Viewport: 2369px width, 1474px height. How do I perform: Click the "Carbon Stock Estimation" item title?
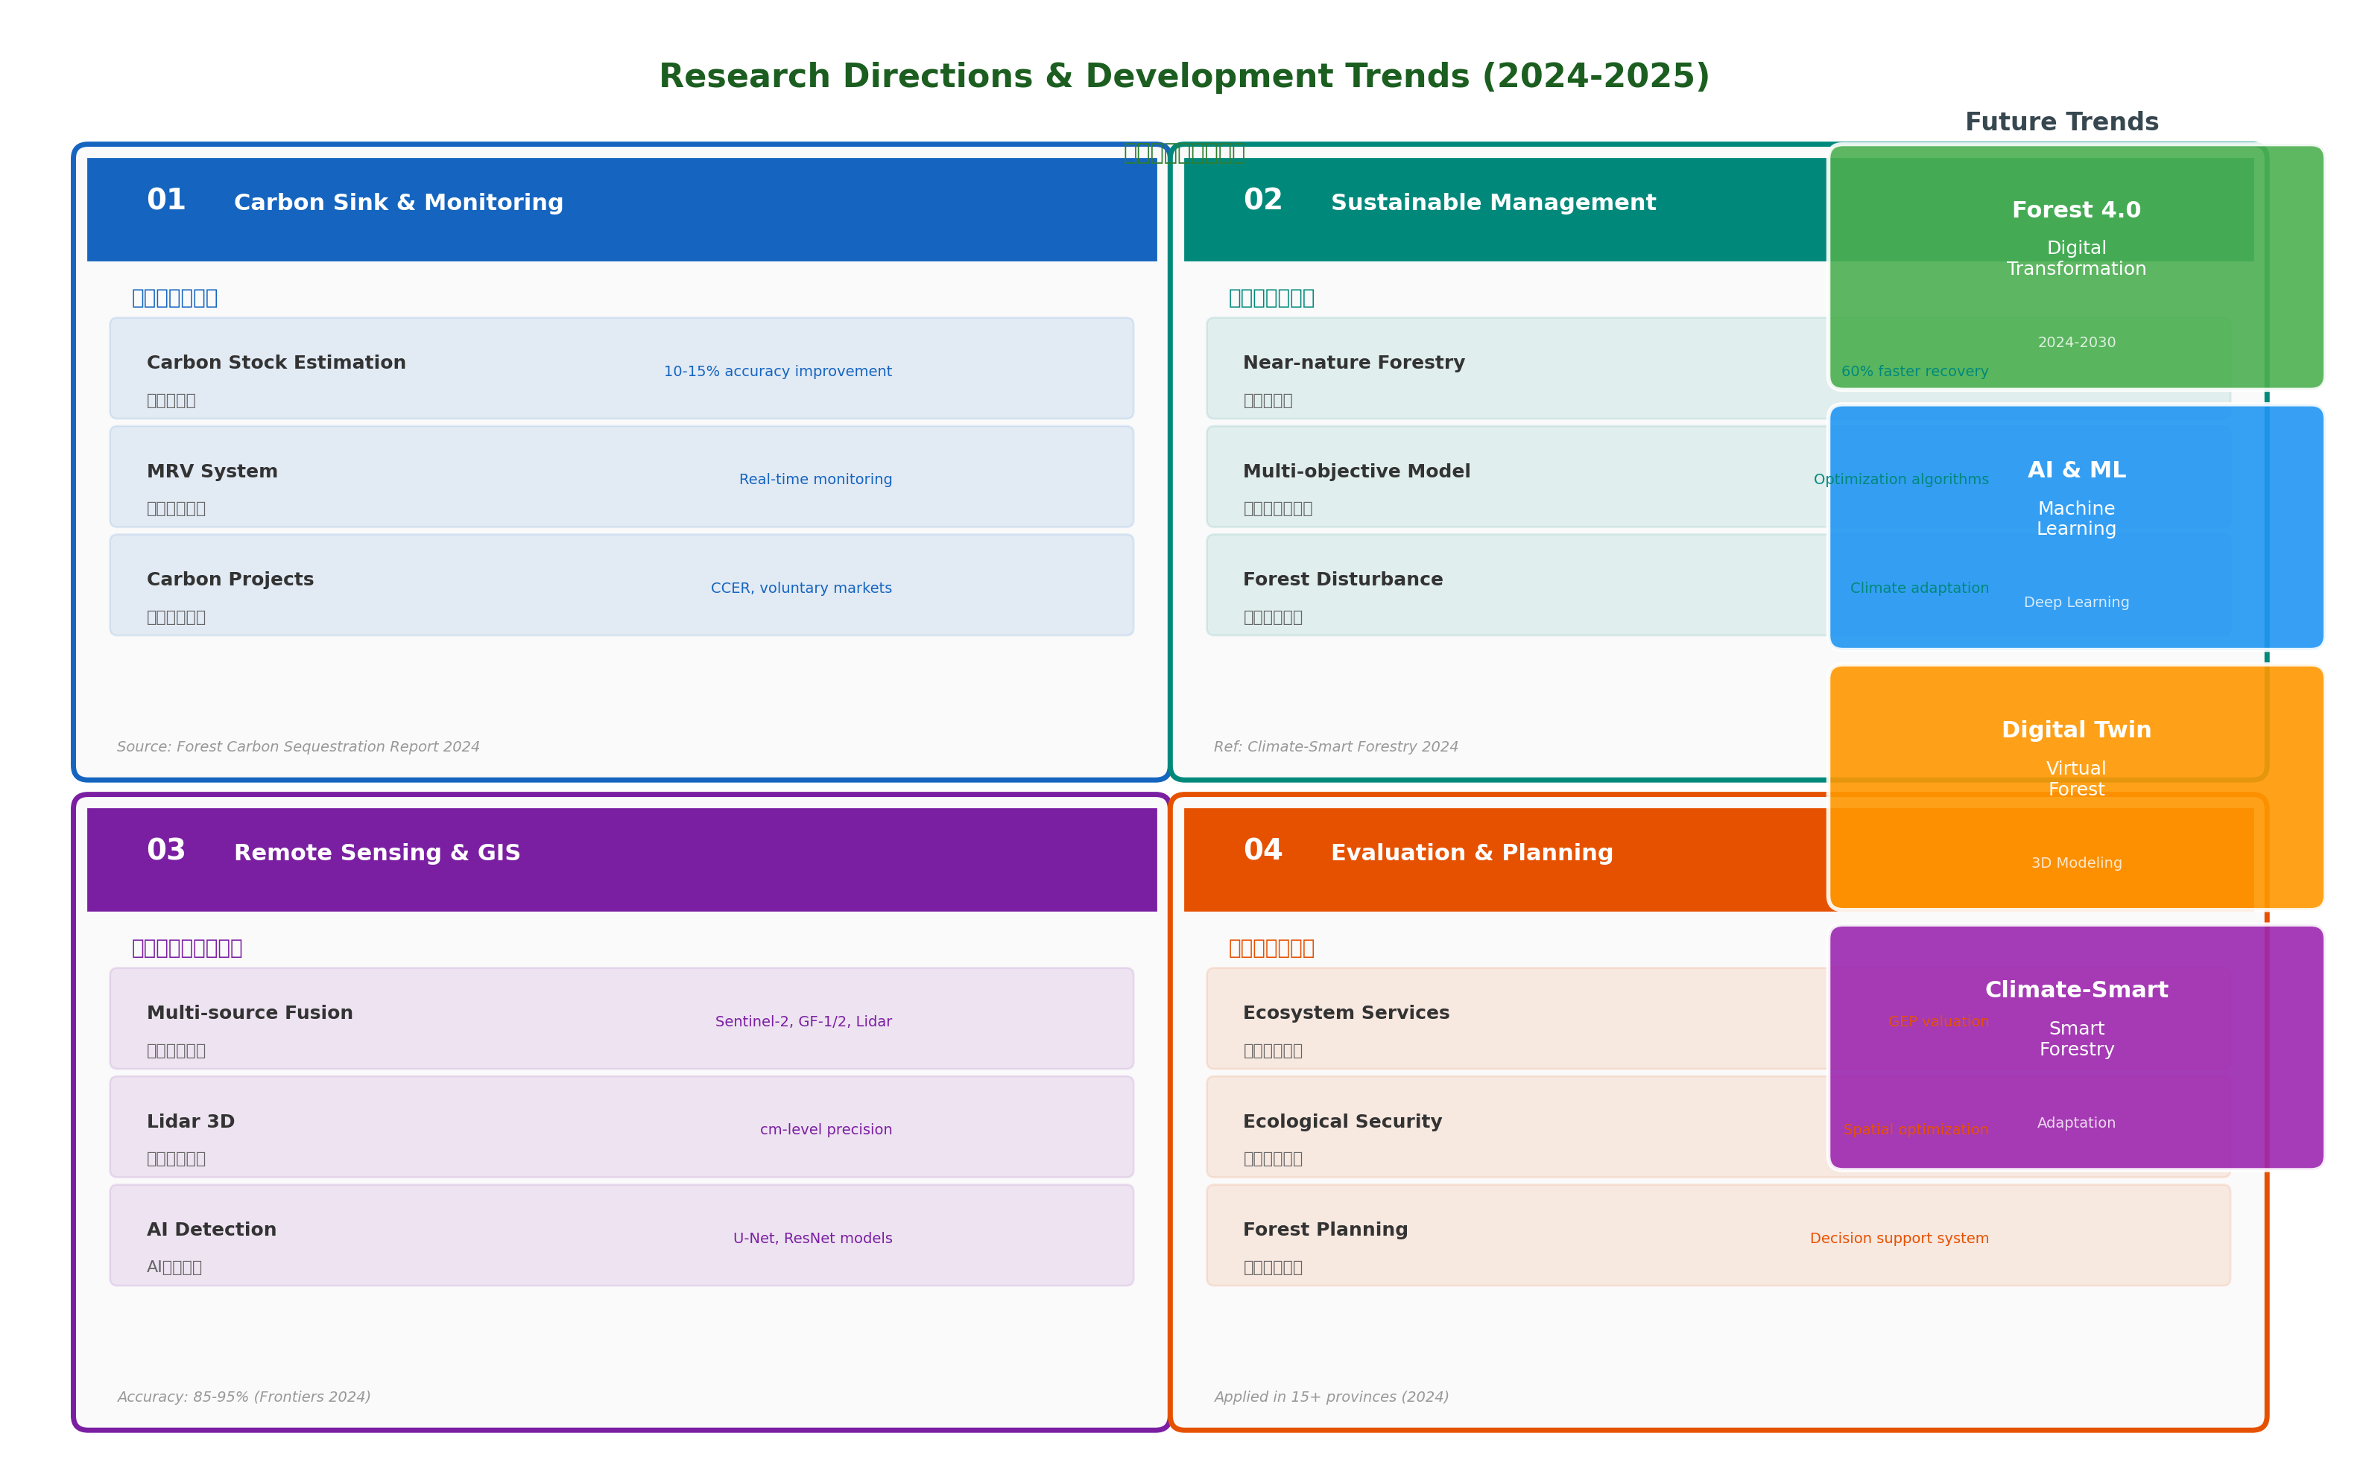(276, 363)
